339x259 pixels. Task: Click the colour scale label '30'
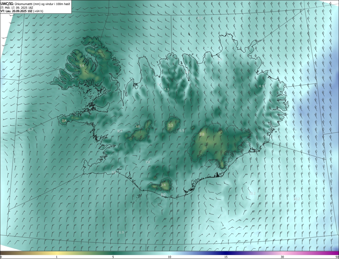tap(282, 257)
